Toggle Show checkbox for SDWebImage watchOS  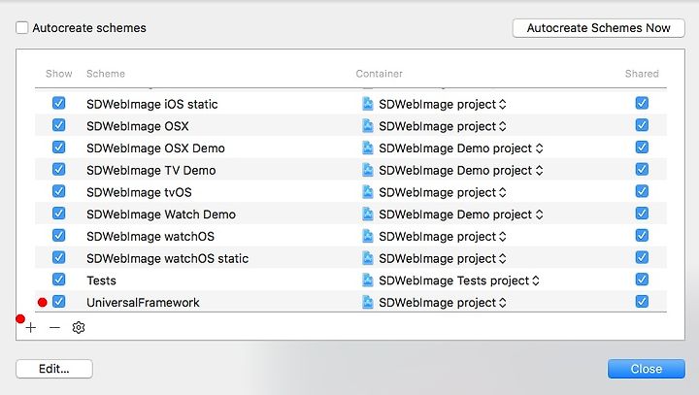click(59, 236)
